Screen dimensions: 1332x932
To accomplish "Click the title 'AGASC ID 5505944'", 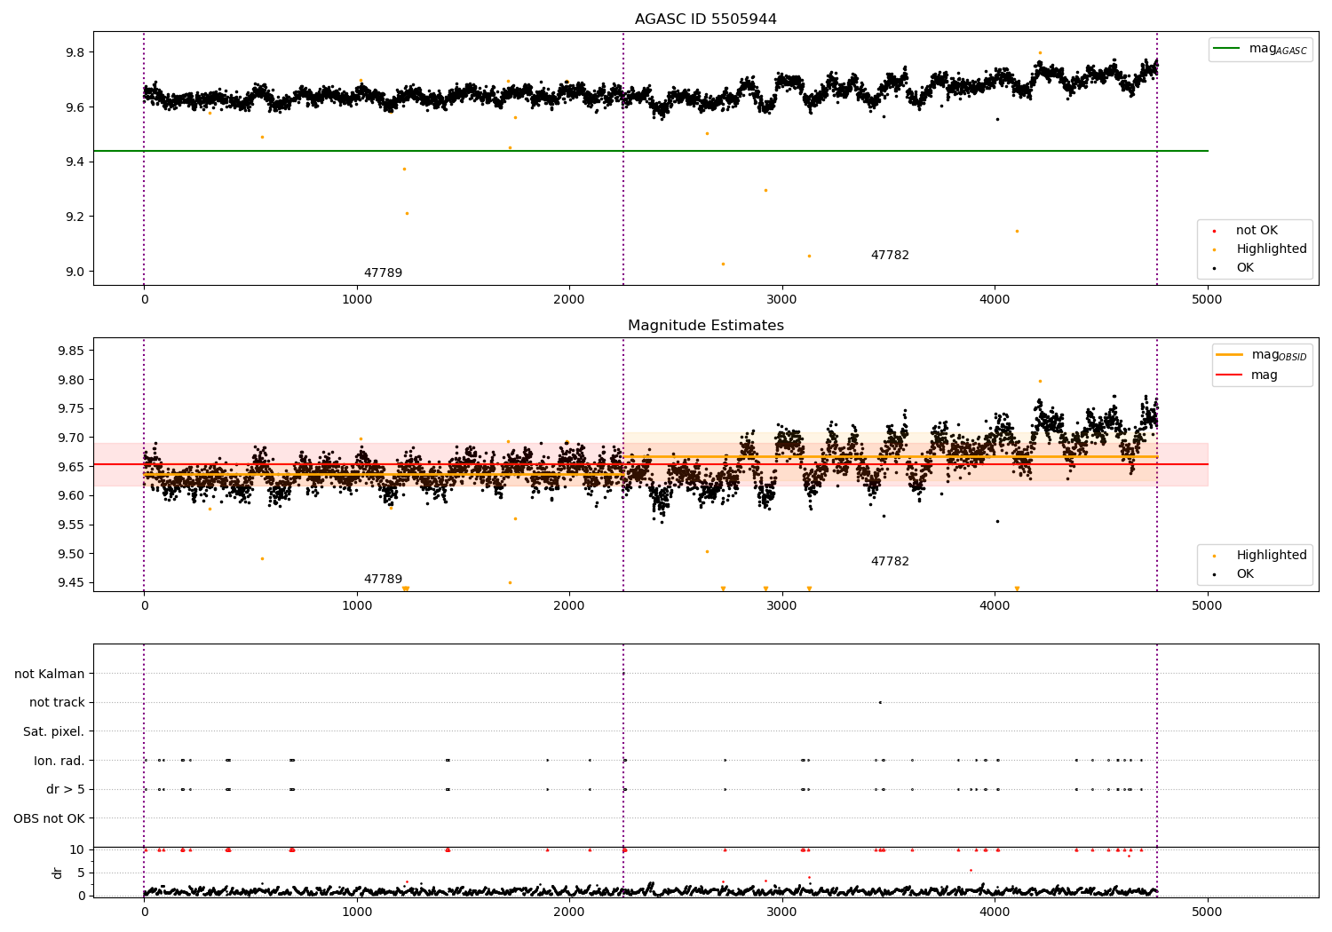I will pyautogui.click(x=705, y=20).
